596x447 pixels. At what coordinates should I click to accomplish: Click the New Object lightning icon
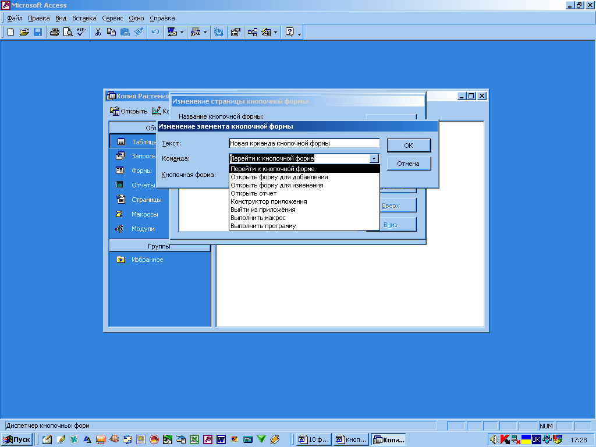point(266,33)
